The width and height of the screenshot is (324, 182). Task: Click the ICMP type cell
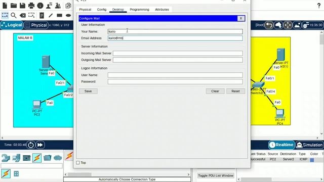point(303,159)
